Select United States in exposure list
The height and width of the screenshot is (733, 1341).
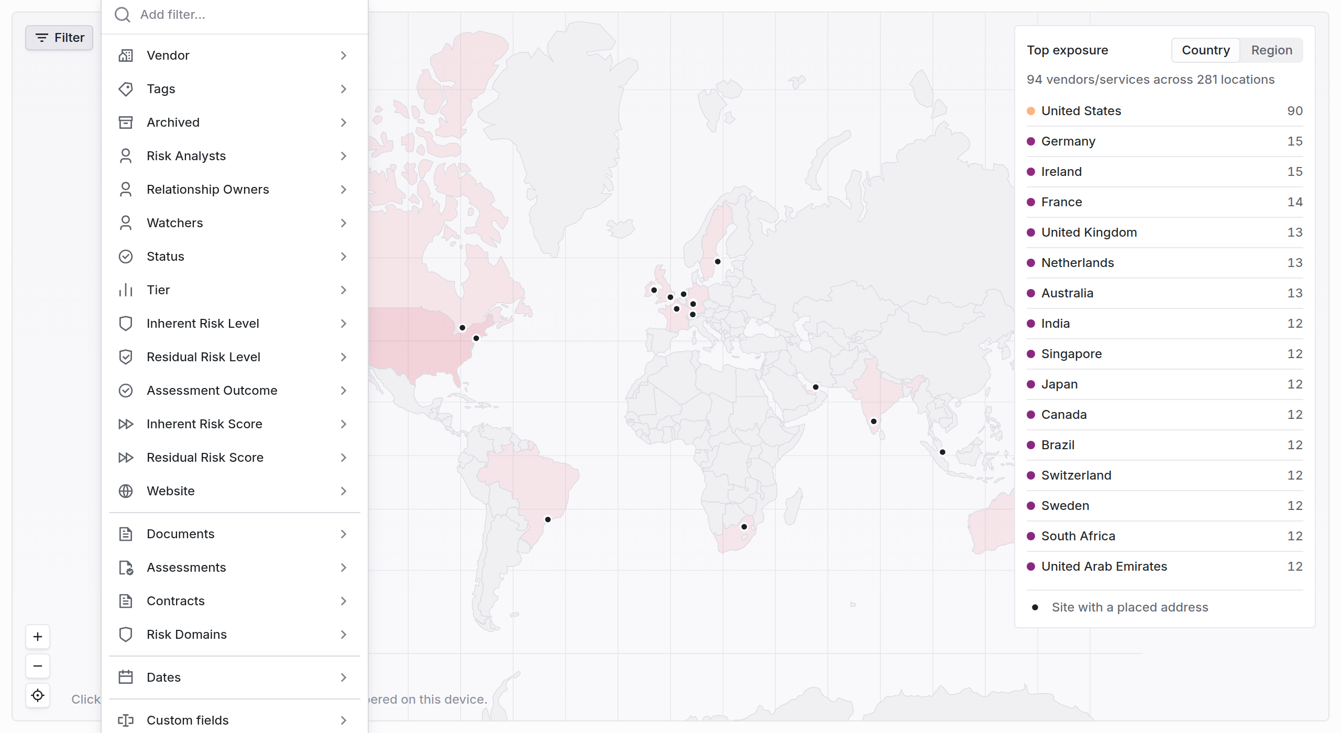pyautogui.click(x=1164, y=111)
